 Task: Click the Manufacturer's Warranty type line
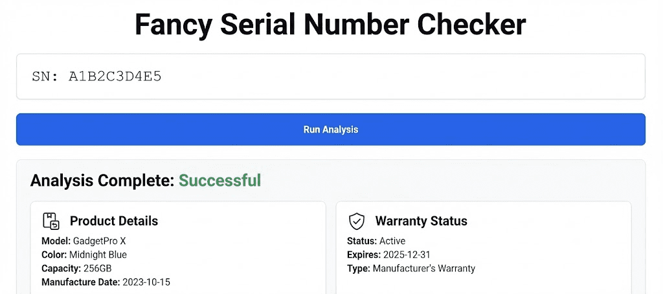411,268
